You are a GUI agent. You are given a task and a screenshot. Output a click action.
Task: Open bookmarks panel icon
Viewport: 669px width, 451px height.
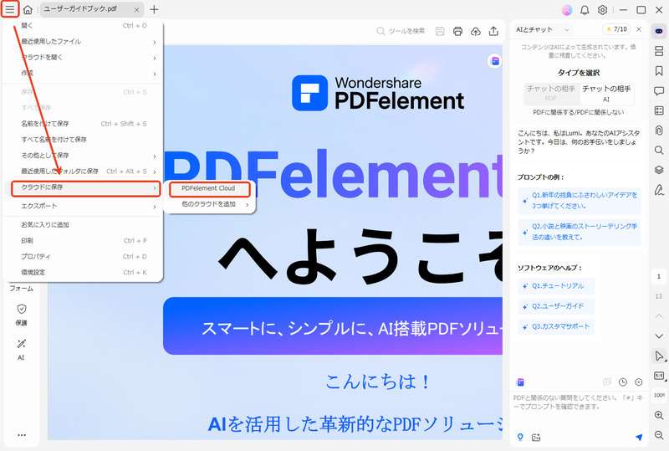659,71
